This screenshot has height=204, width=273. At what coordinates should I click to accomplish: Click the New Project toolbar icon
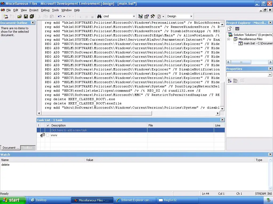coord(6,16)
